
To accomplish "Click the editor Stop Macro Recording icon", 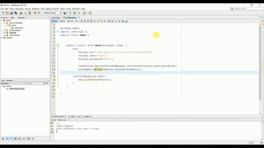I will click(119, 21).
